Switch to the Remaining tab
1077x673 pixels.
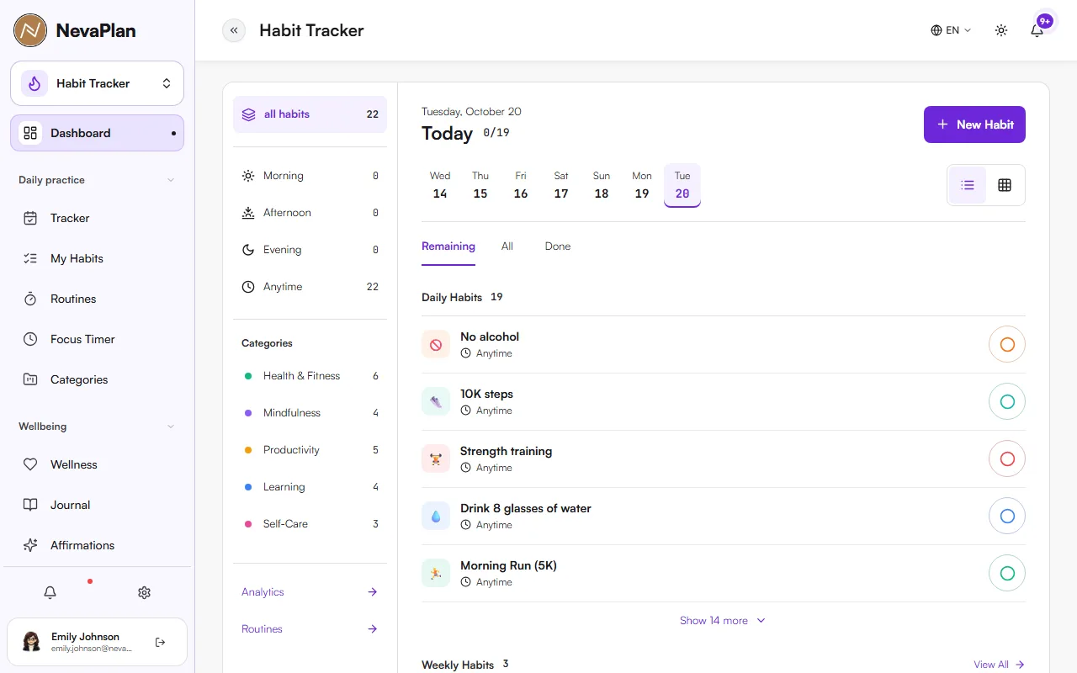tap(448, 246)
